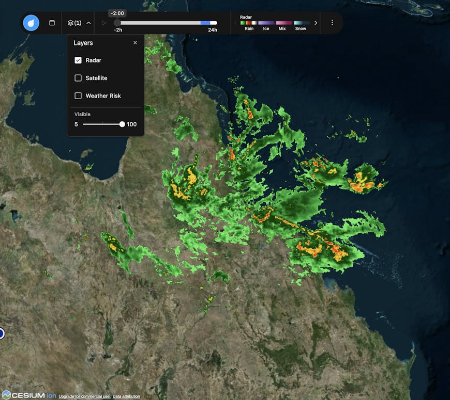Close the Layers panel
Viewport: 450px width, 400px height.
[x=135, y=42]
